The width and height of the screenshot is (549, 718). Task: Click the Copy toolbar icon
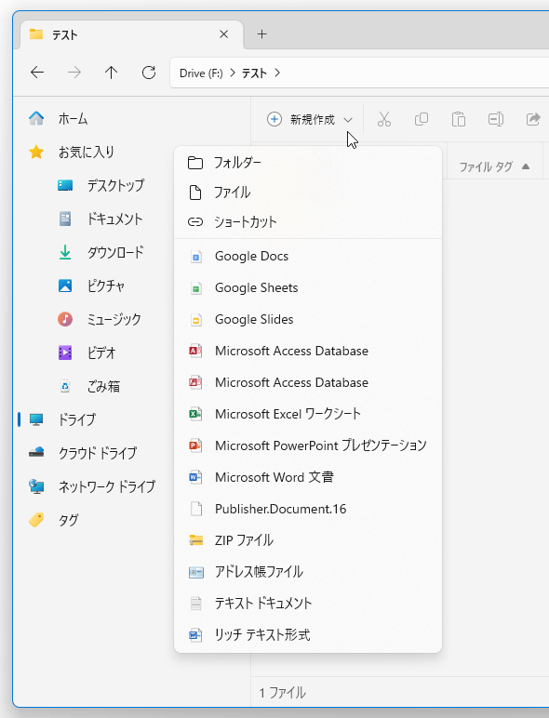[422, 120]
